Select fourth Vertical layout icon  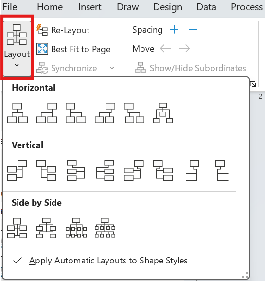105,170
